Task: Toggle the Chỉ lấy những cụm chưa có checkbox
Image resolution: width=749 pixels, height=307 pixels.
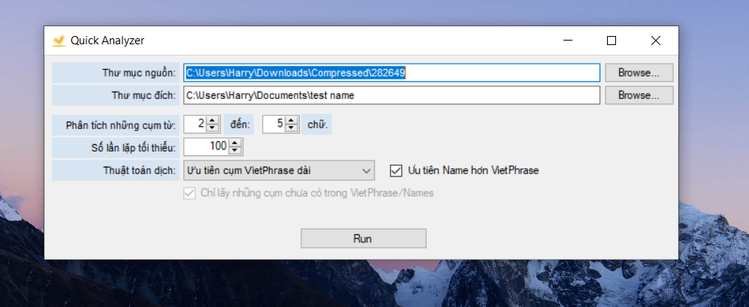Action: point(188,193)
